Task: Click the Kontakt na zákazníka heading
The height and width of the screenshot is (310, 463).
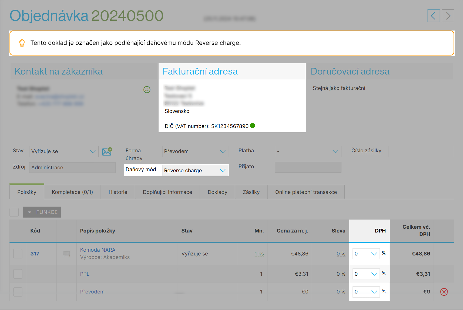Action: (x=59, y=71)
